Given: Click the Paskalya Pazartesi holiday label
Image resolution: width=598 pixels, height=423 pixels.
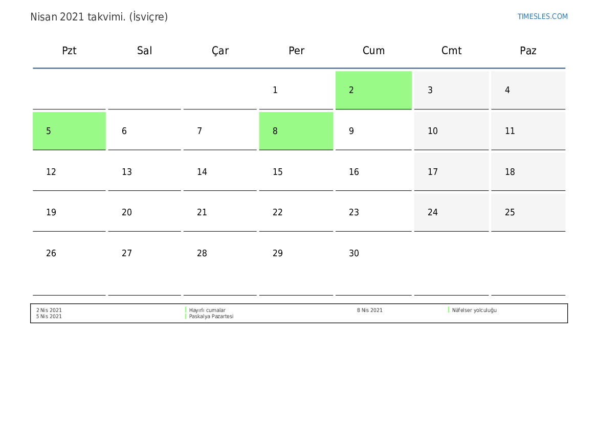Looking at the screenshot, I should point(211,317).
